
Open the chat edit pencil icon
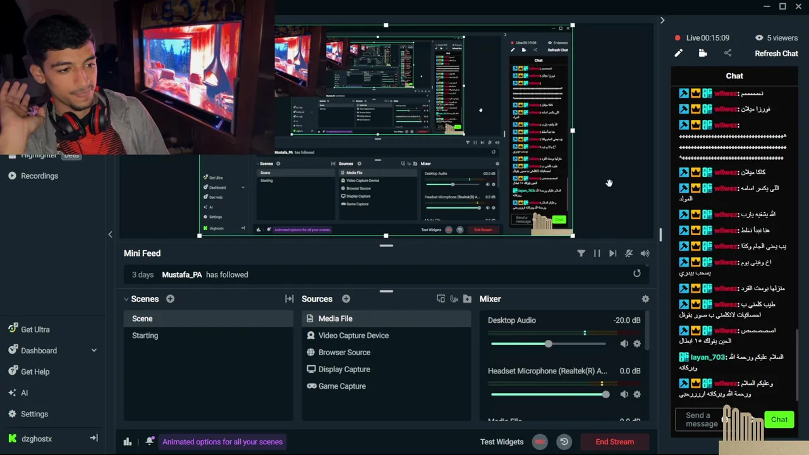[x=678, y=53]
